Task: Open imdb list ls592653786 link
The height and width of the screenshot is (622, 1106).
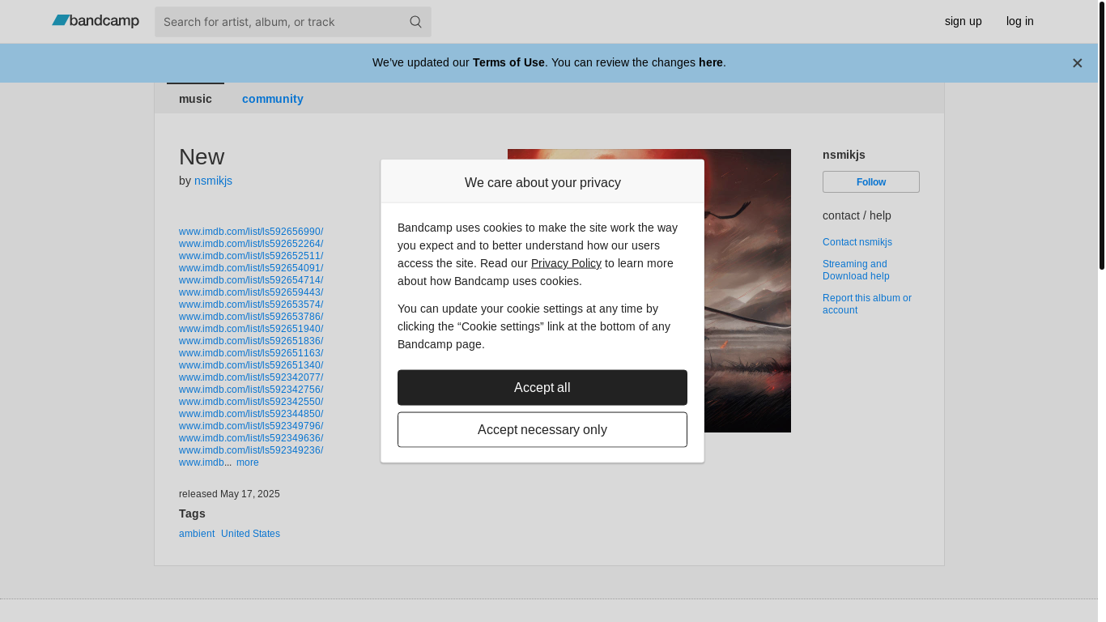Action: click(x=251, y=317)
